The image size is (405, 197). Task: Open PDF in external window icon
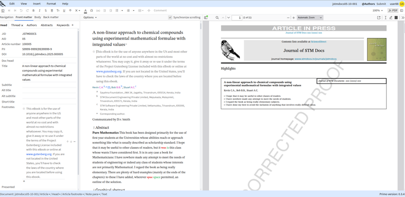coord(379,18)
